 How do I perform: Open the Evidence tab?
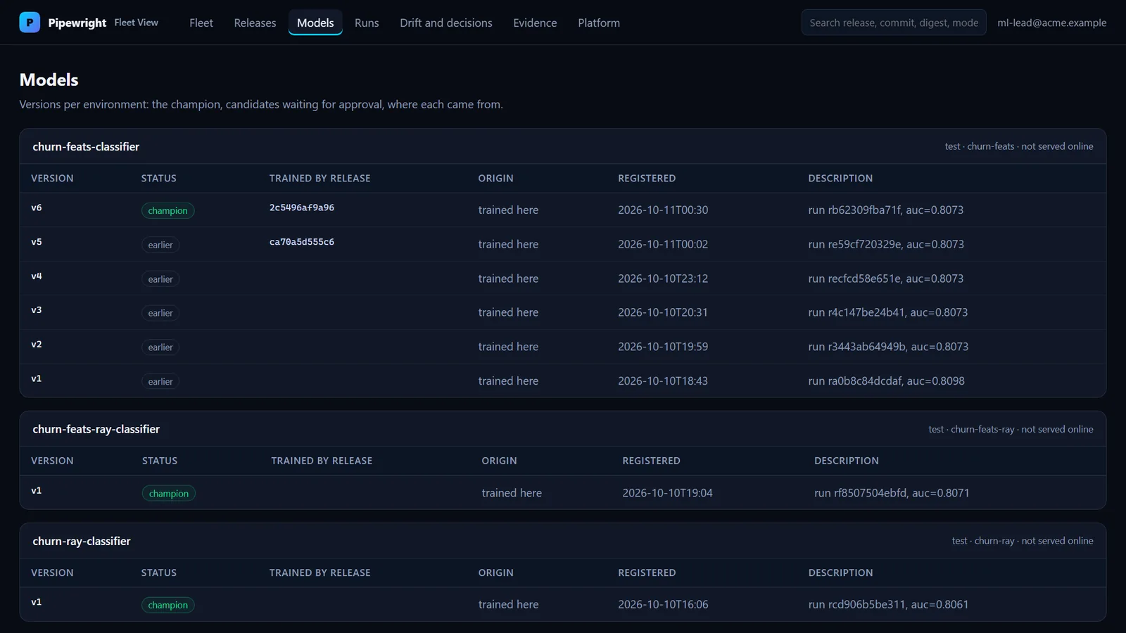(535, 23)
